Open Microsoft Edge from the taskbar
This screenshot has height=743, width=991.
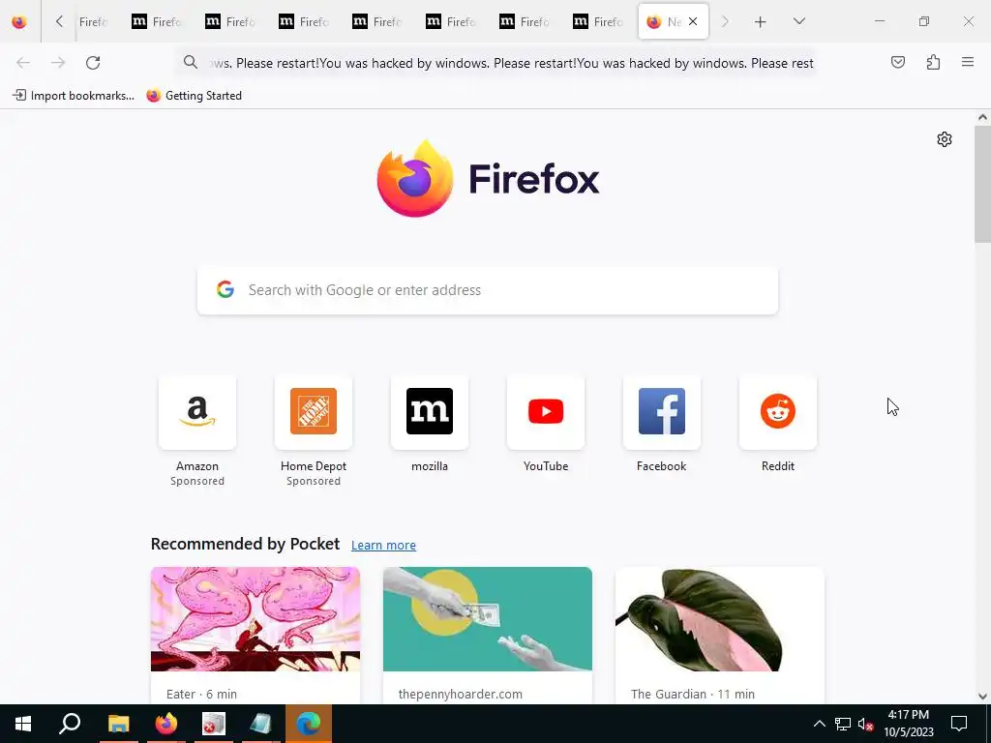pyautogui.click(x=309, y=724)
